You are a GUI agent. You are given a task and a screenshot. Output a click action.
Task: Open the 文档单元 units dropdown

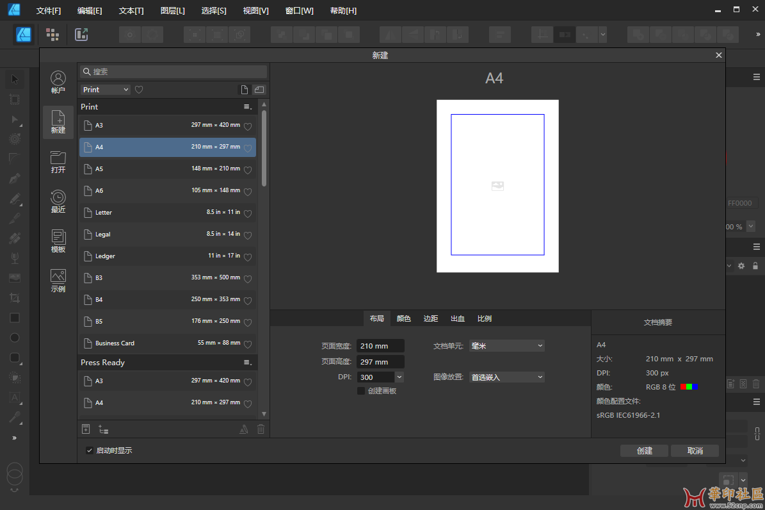coord(507,346)
